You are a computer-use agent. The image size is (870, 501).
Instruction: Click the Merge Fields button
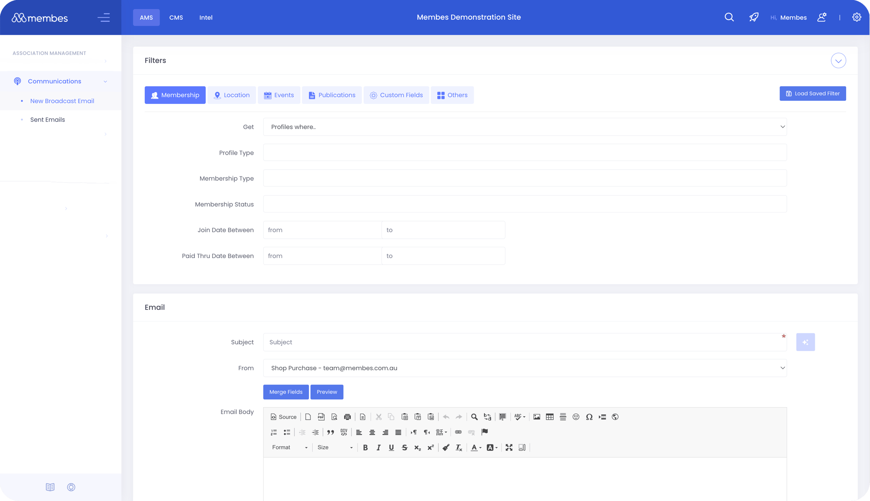[286, 392]
